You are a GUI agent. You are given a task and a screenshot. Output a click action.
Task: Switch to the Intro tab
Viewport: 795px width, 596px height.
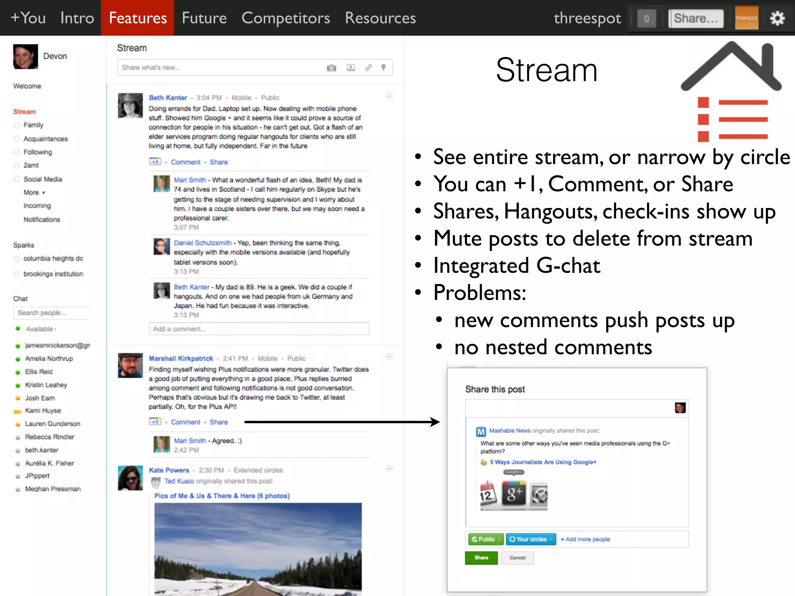coord(77,18)
